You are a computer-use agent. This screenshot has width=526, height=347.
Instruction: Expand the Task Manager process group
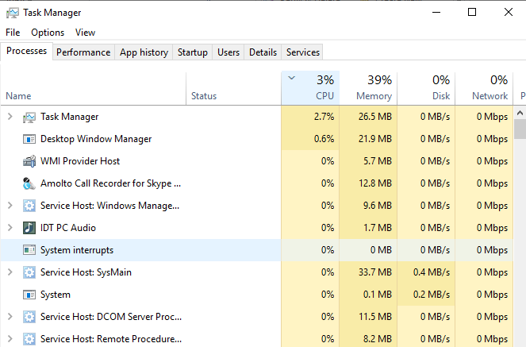10,117
